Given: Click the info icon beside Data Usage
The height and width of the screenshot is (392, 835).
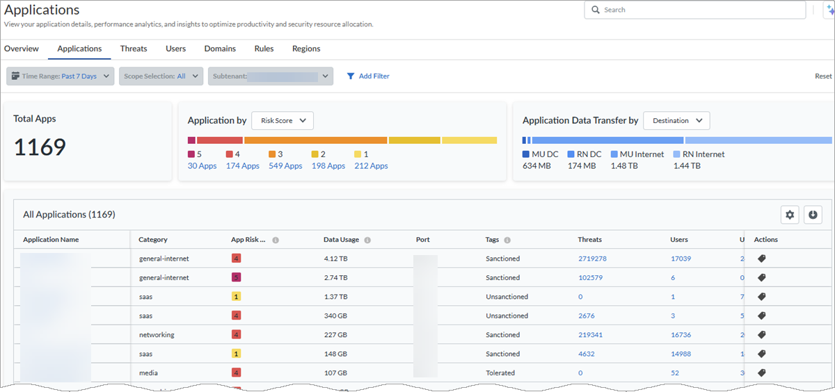Looking at the screenshot, I should 367,240.
